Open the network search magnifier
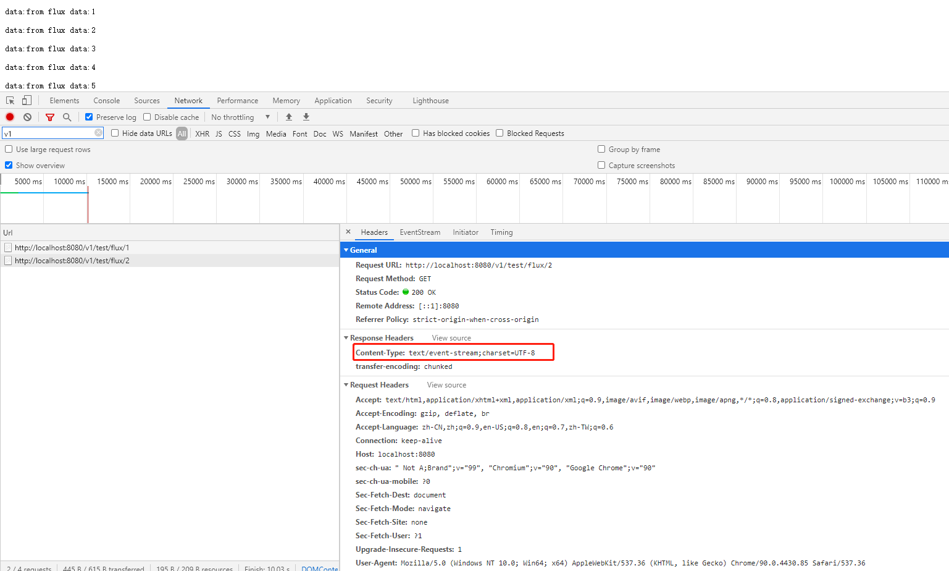This screenshot has width=949, height=571. 67,117
